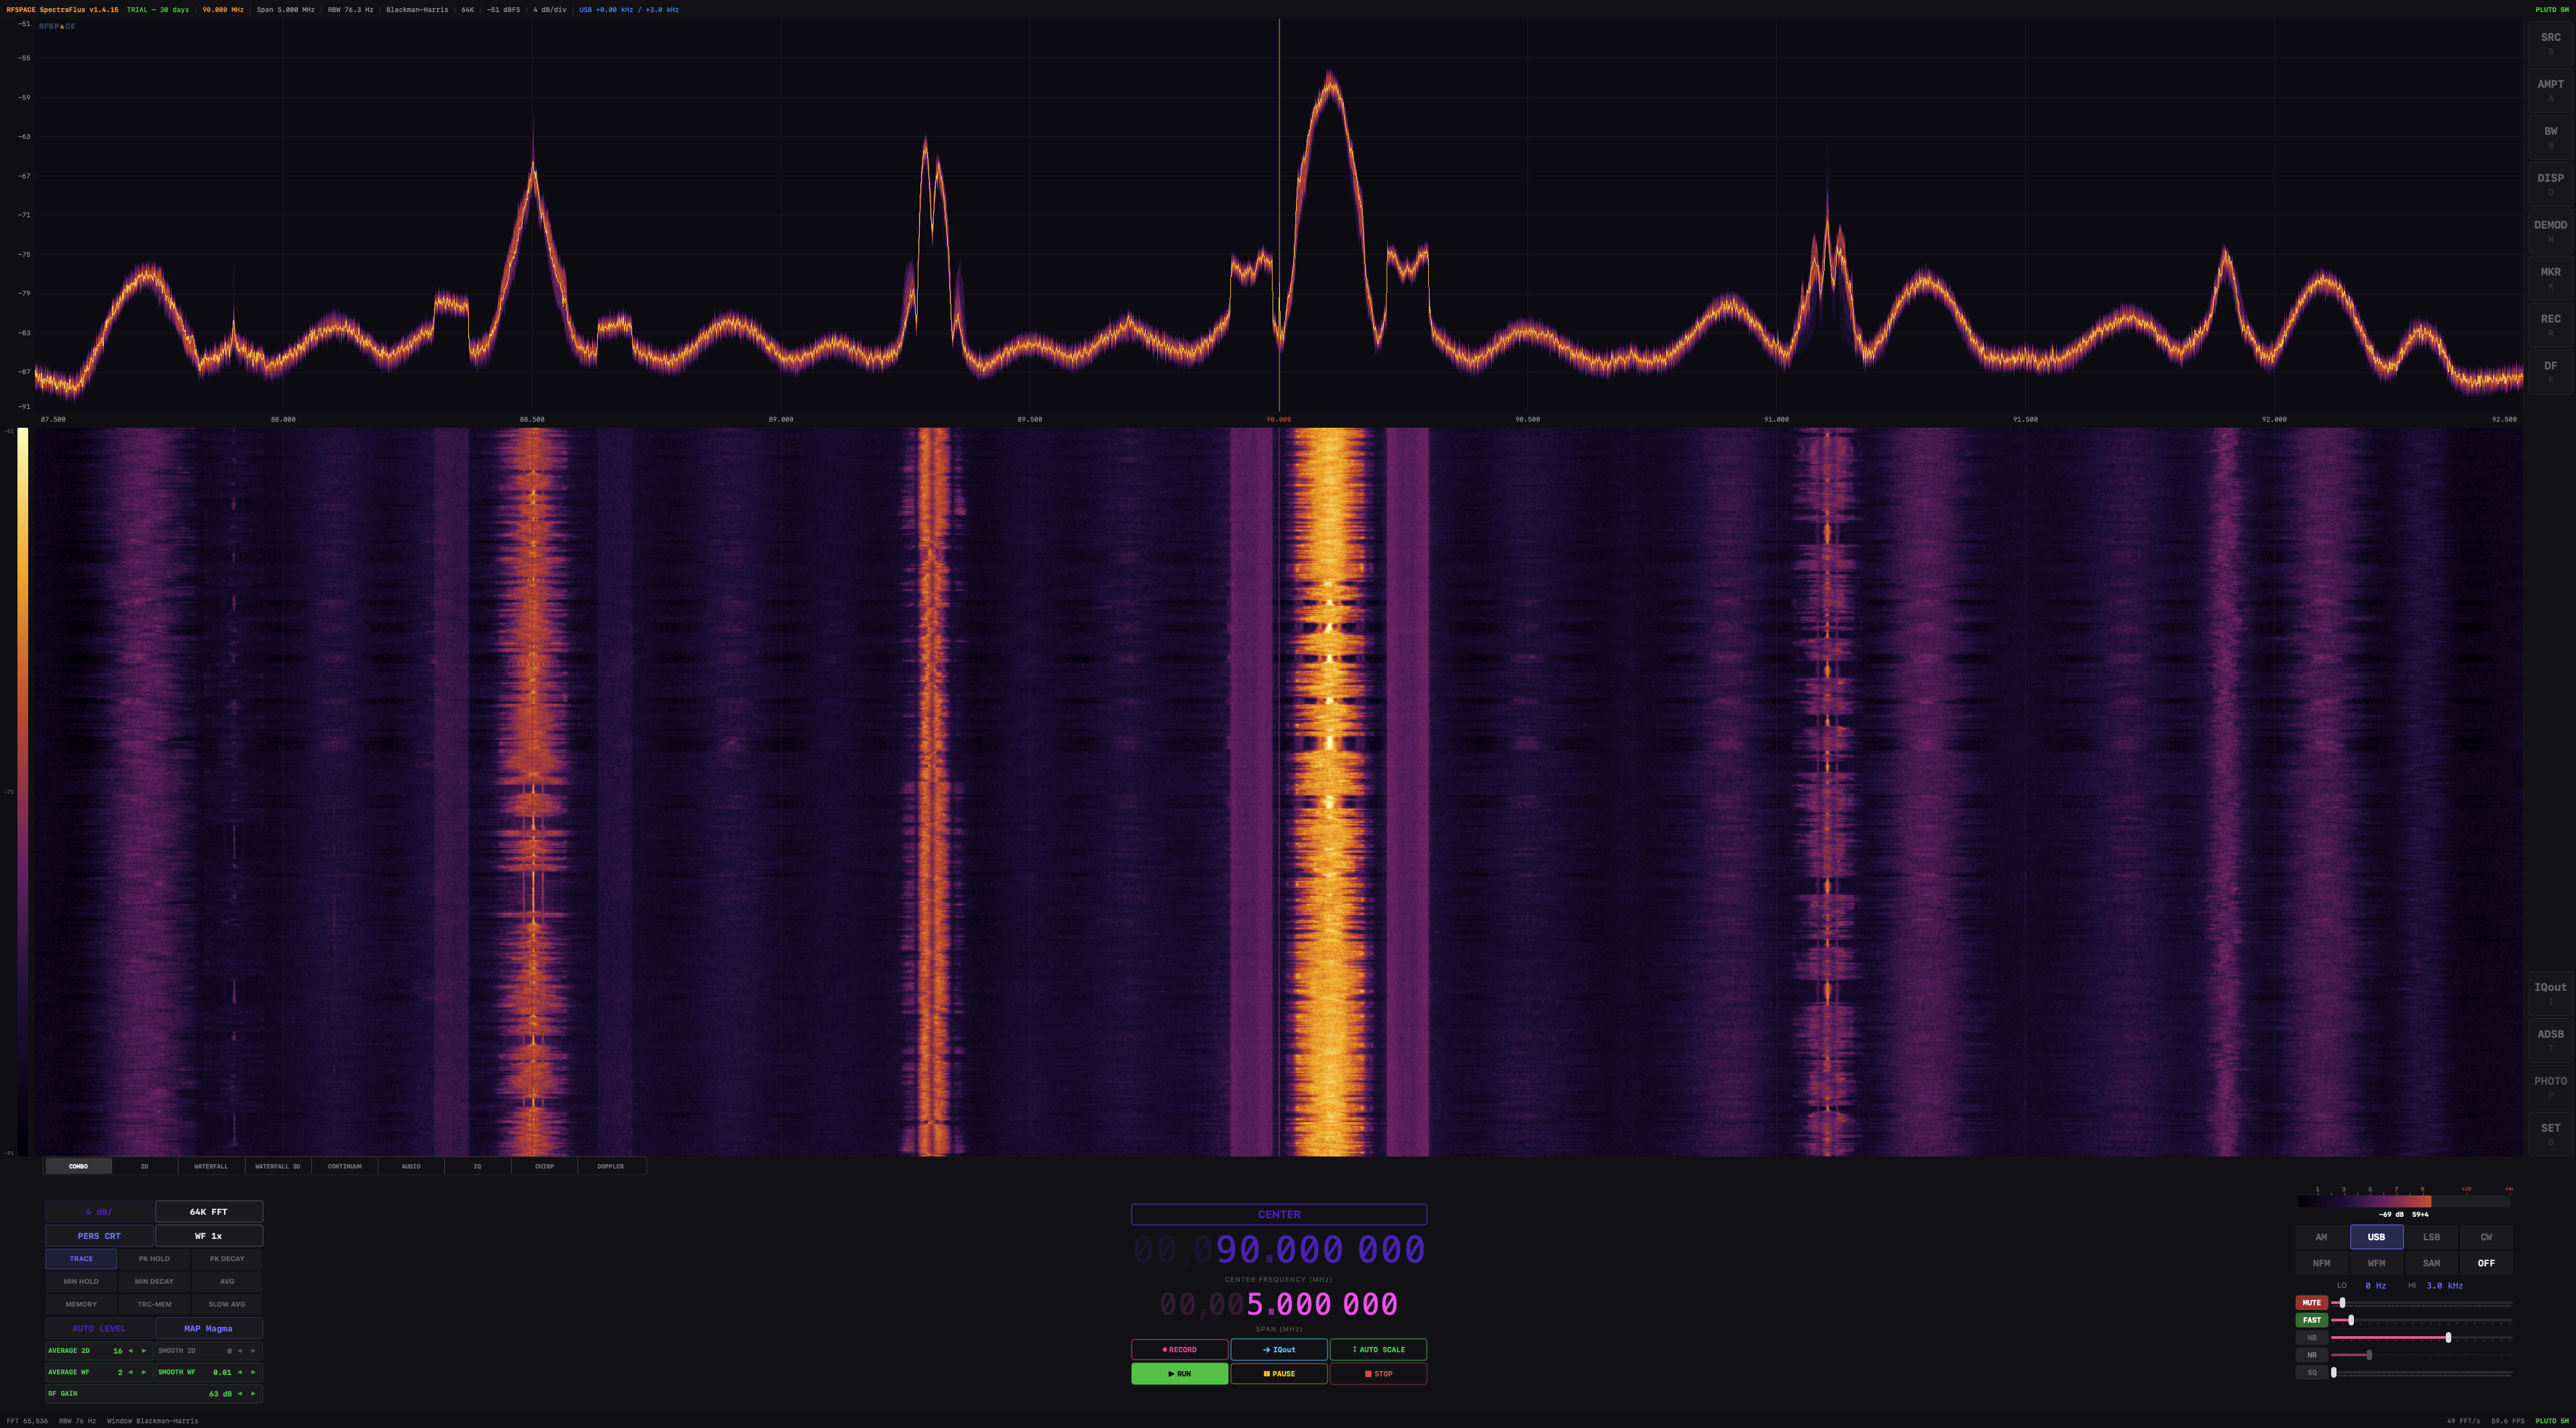2576x1428 pixels.
Task: Open the DEMOD sidebar panel
Action: tap(2550, 231)
